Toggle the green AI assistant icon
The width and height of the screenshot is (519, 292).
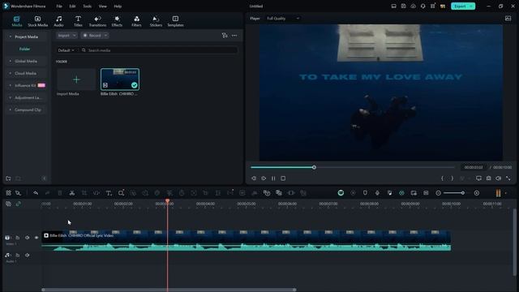coord(341,193)
